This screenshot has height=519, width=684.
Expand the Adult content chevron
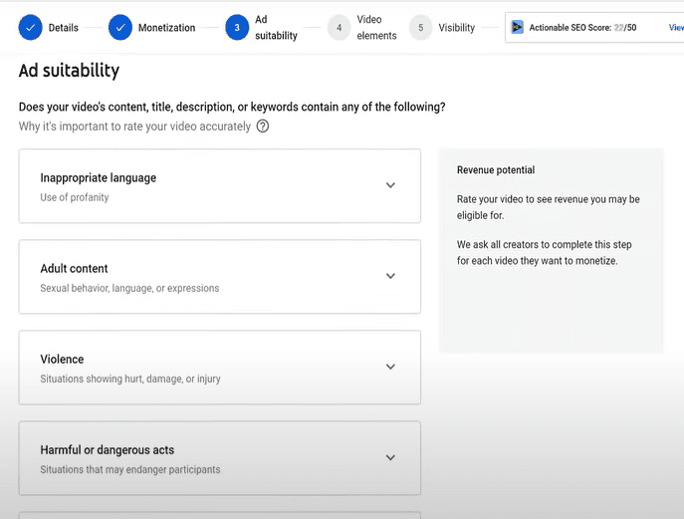point(390,276)
